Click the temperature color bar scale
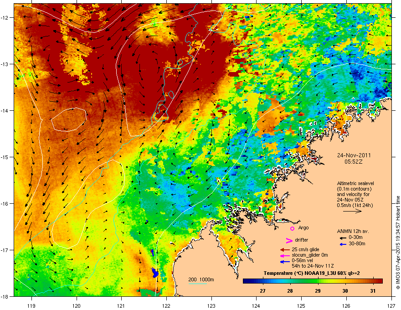The height and width of the screenshot is (310, 401). coord(313,281)
